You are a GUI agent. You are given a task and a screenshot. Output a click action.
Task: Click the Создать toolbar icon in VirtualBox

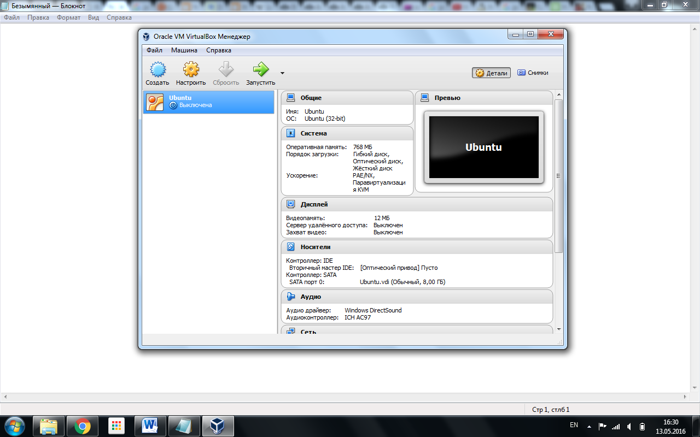[x=157, y=69]
